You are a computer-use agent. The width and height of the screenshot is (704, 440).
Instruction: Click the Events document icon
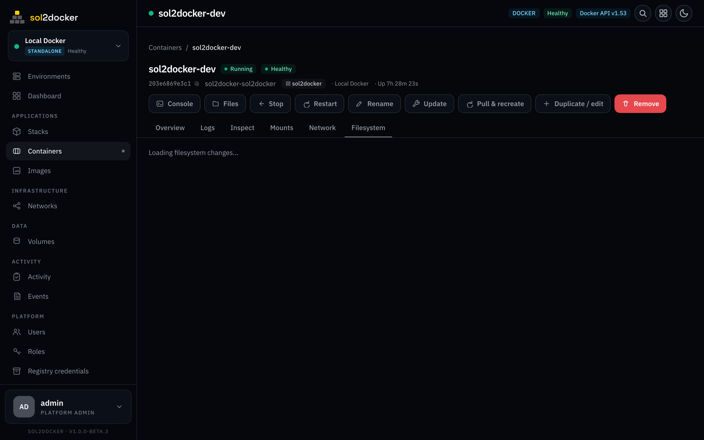pos(17,296)
